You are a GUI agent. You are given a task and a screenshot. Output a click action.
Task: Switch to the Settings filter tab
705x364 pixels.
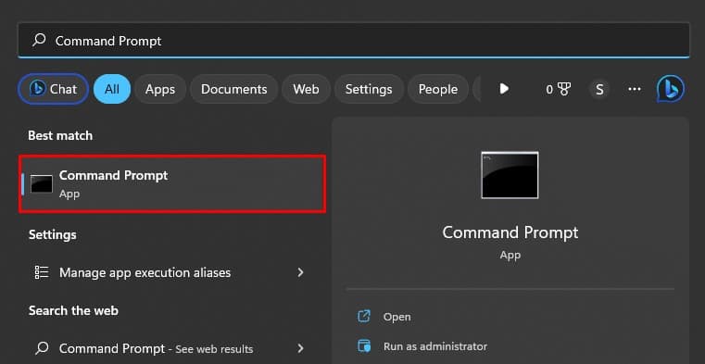tap(369, 89)
